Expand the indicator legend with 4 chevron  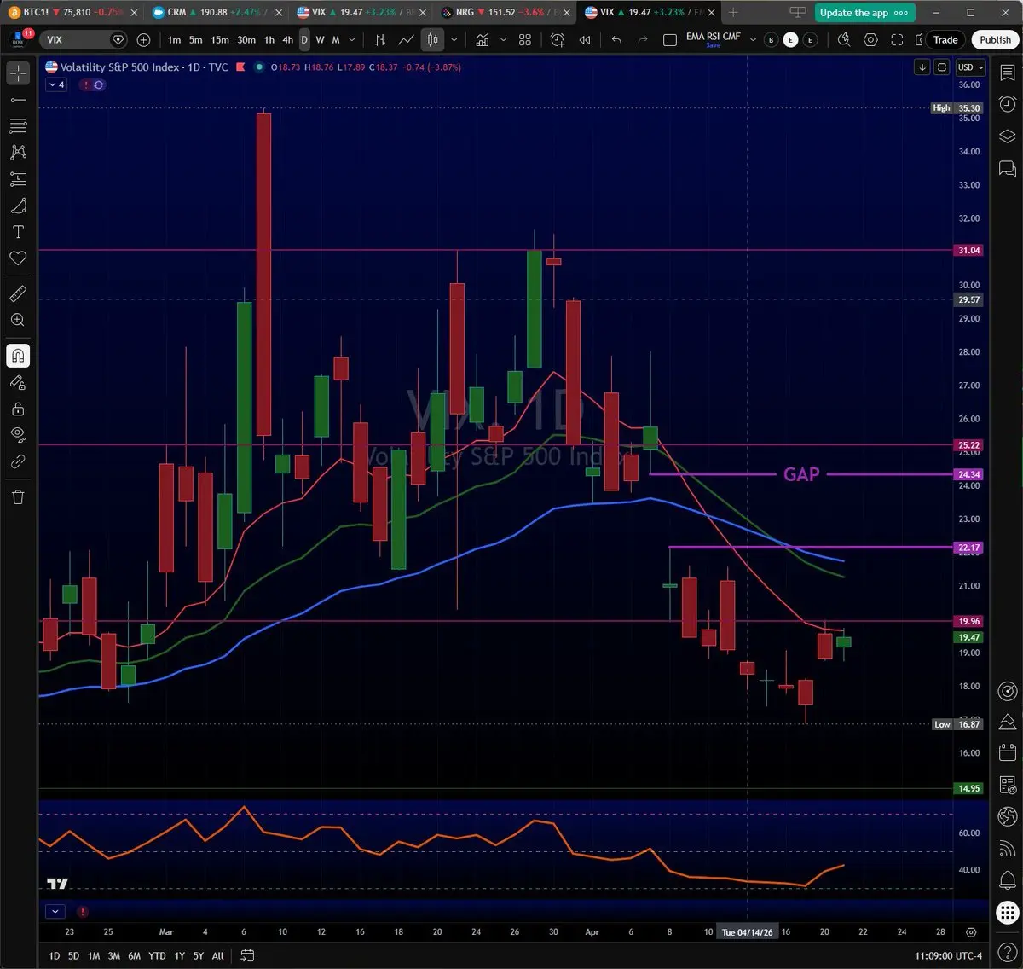point(57,84)
